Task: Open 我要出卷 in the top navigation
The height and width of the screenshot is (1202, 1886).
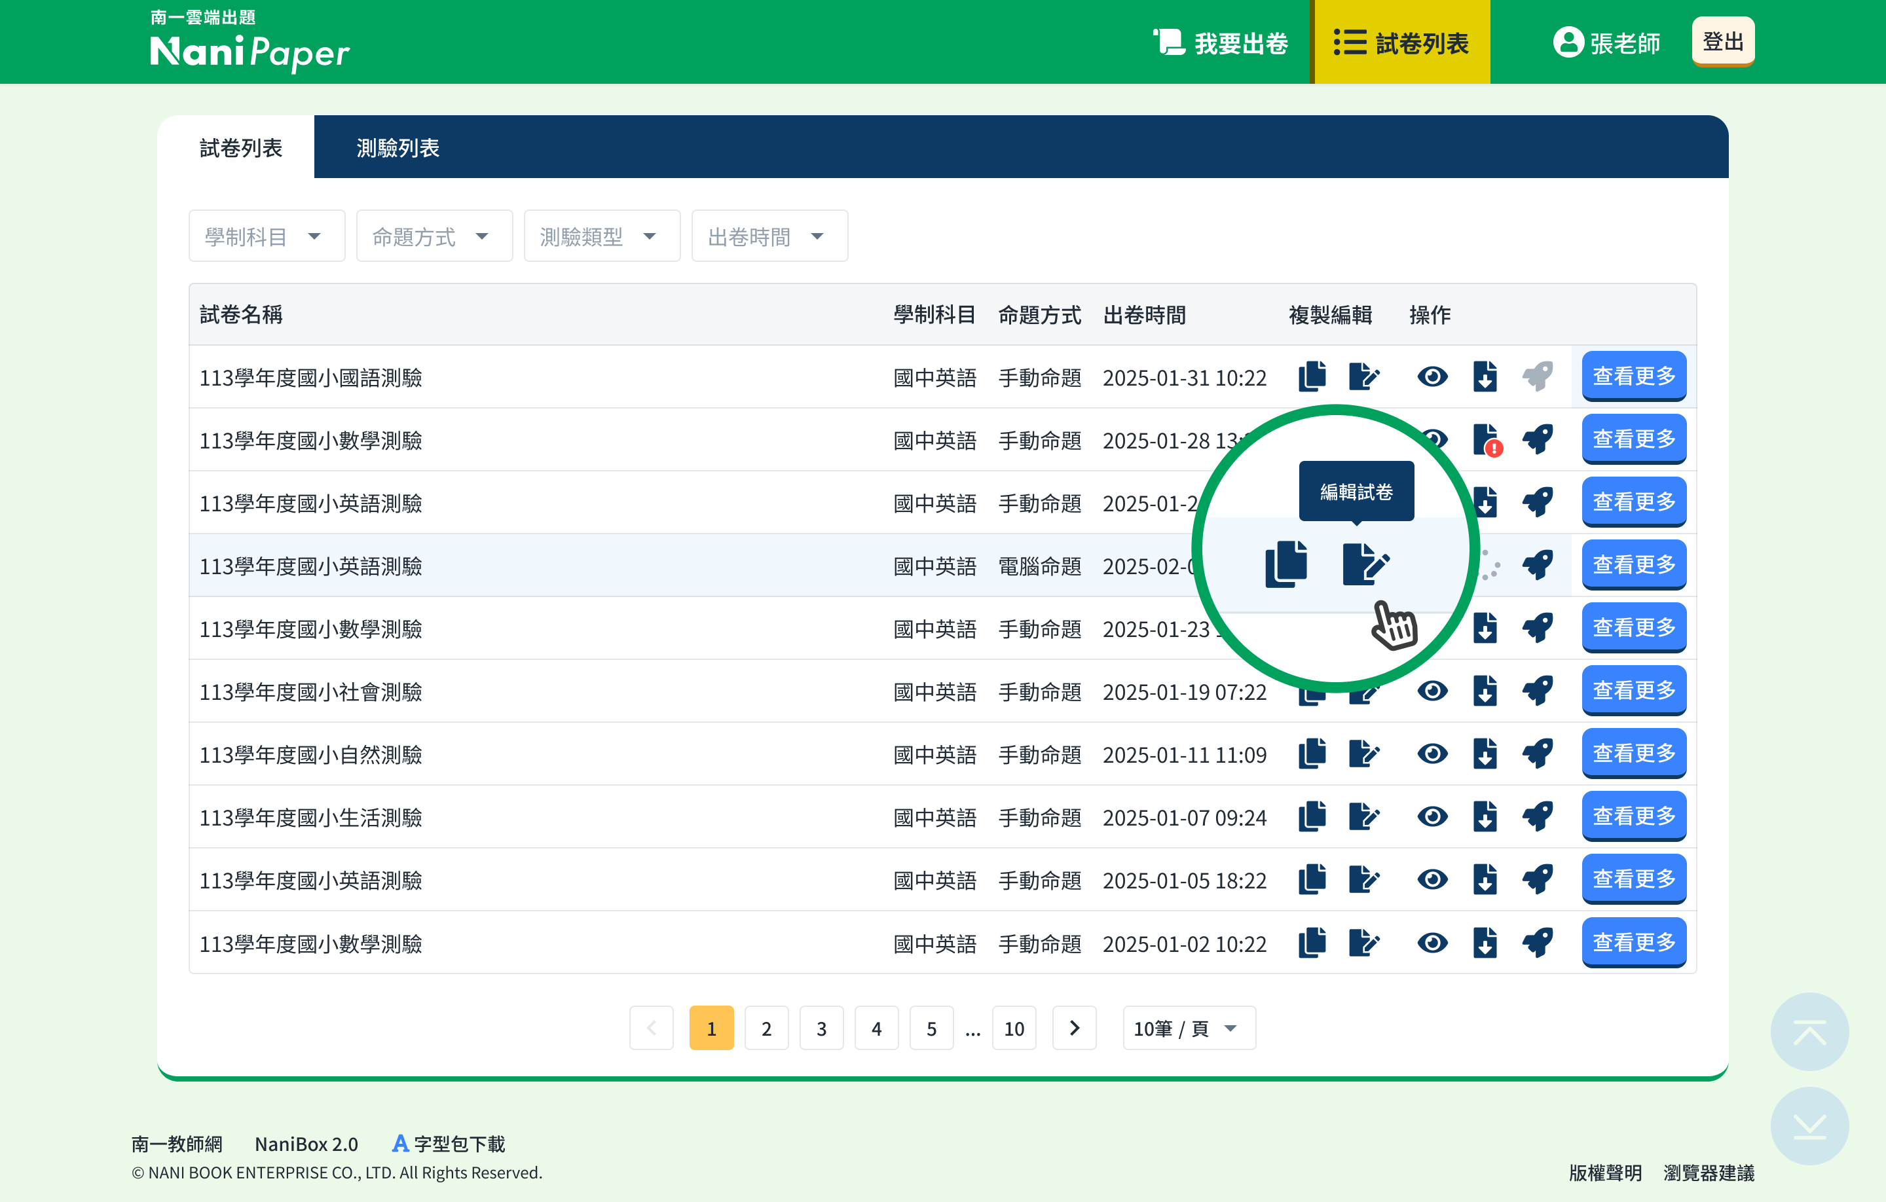Action: click(x=1221, y=43)
